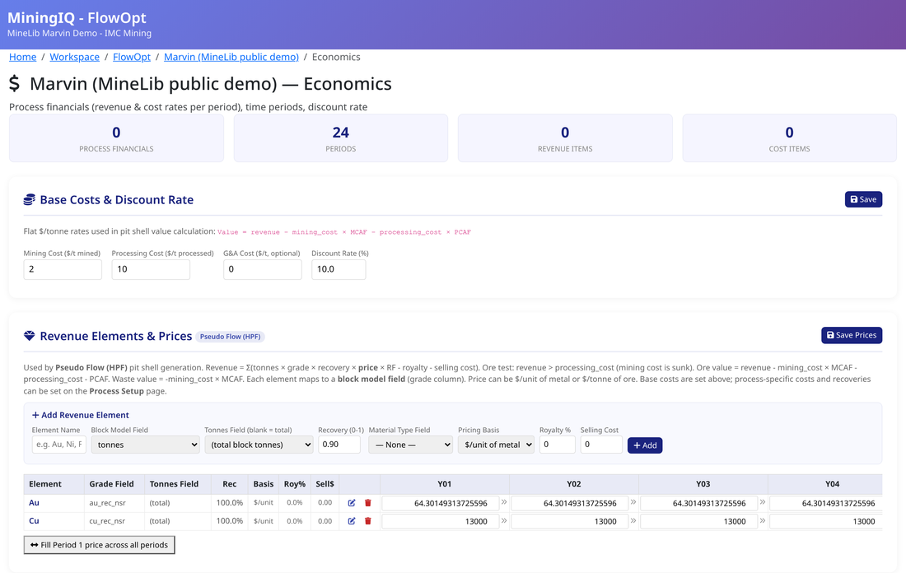Click the Cu price field for Y03
Image resolution: width=906 pixels, height=573 pixels.
(699, 522)
